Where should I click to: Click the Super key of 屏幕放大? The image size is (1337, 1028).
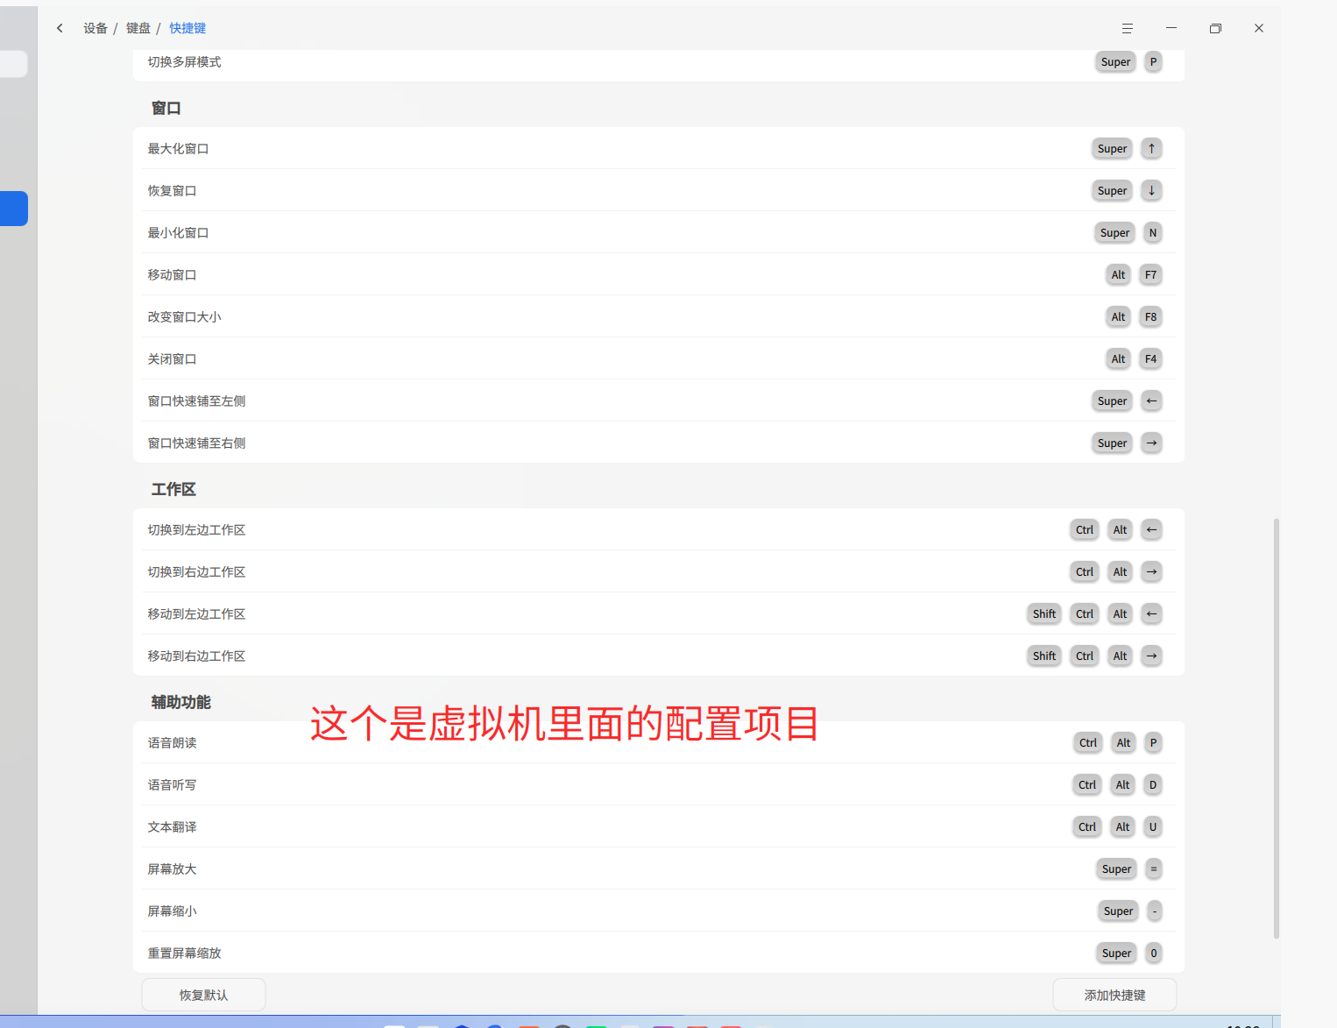pos(1116,868)
